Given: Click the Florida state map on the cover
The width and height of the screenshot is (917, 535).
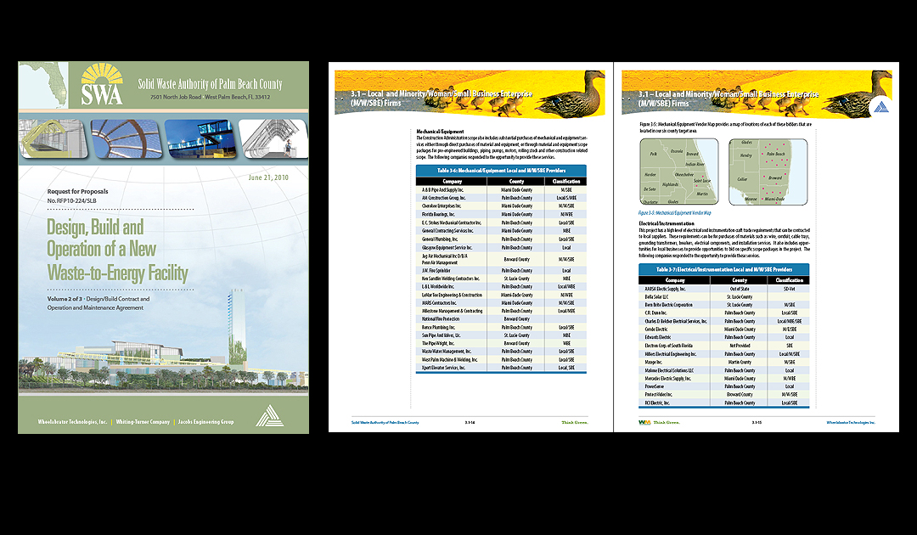Looking at the screenshot, I should pyautogui.click(x=43, y=86).
